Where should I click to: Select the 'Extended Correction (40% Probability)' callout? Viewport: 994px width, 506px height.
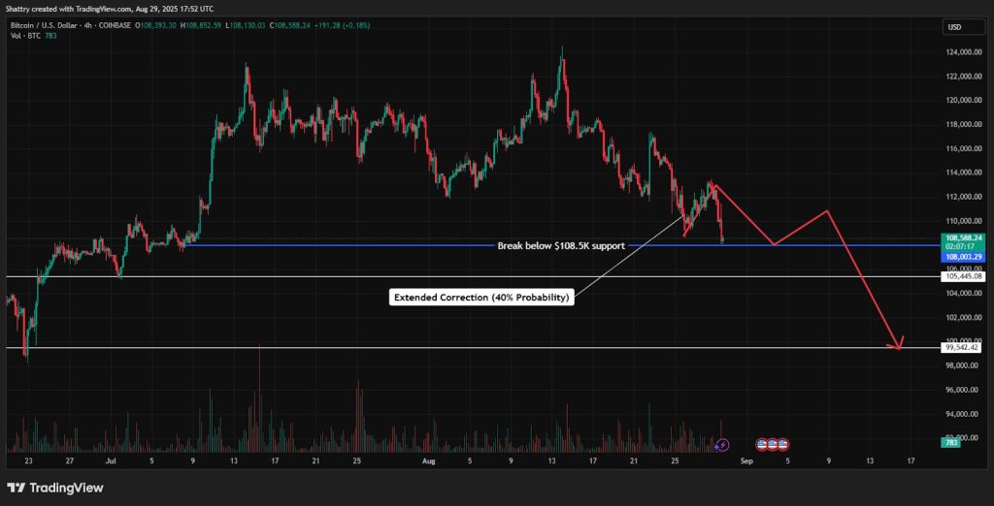pyautogui.click(x=481, y=298)
